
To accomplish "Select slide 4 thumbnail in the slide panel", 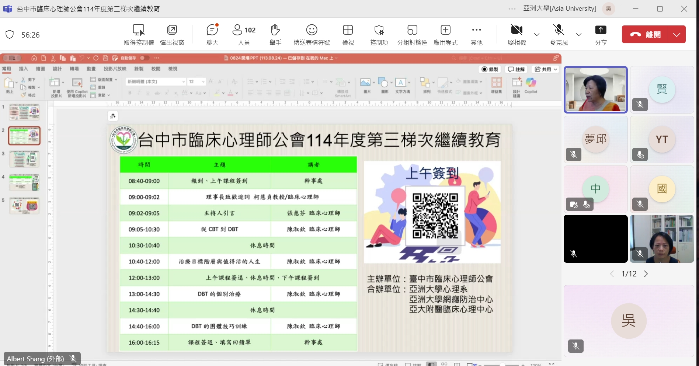I will (24, 182).
